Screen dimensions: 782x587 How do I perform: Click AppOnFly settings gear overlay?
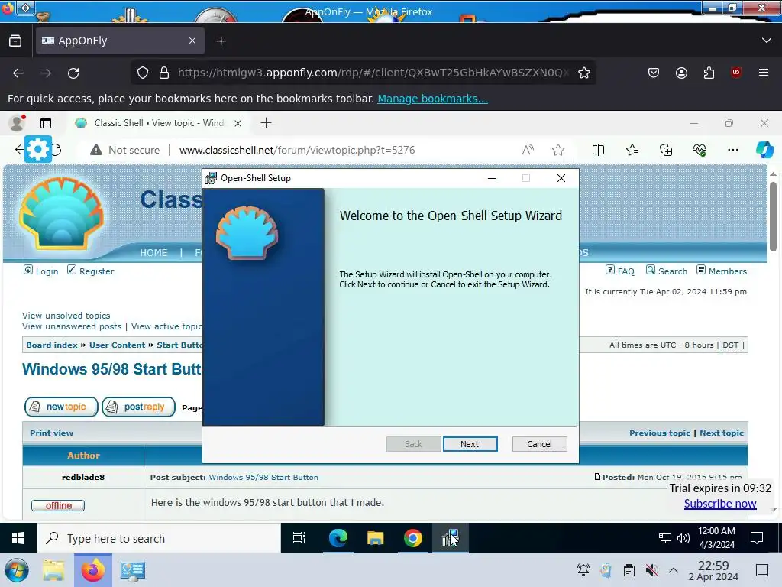click(38, 149)
